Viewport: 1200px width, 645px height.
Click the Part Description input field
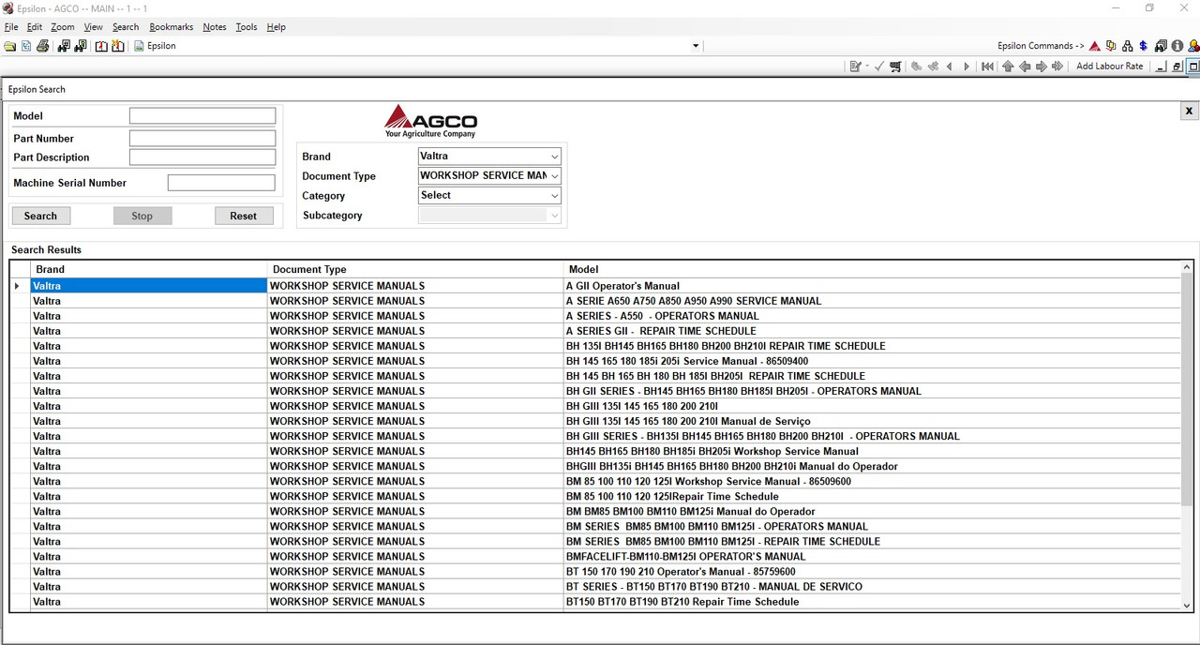point(202,157)
